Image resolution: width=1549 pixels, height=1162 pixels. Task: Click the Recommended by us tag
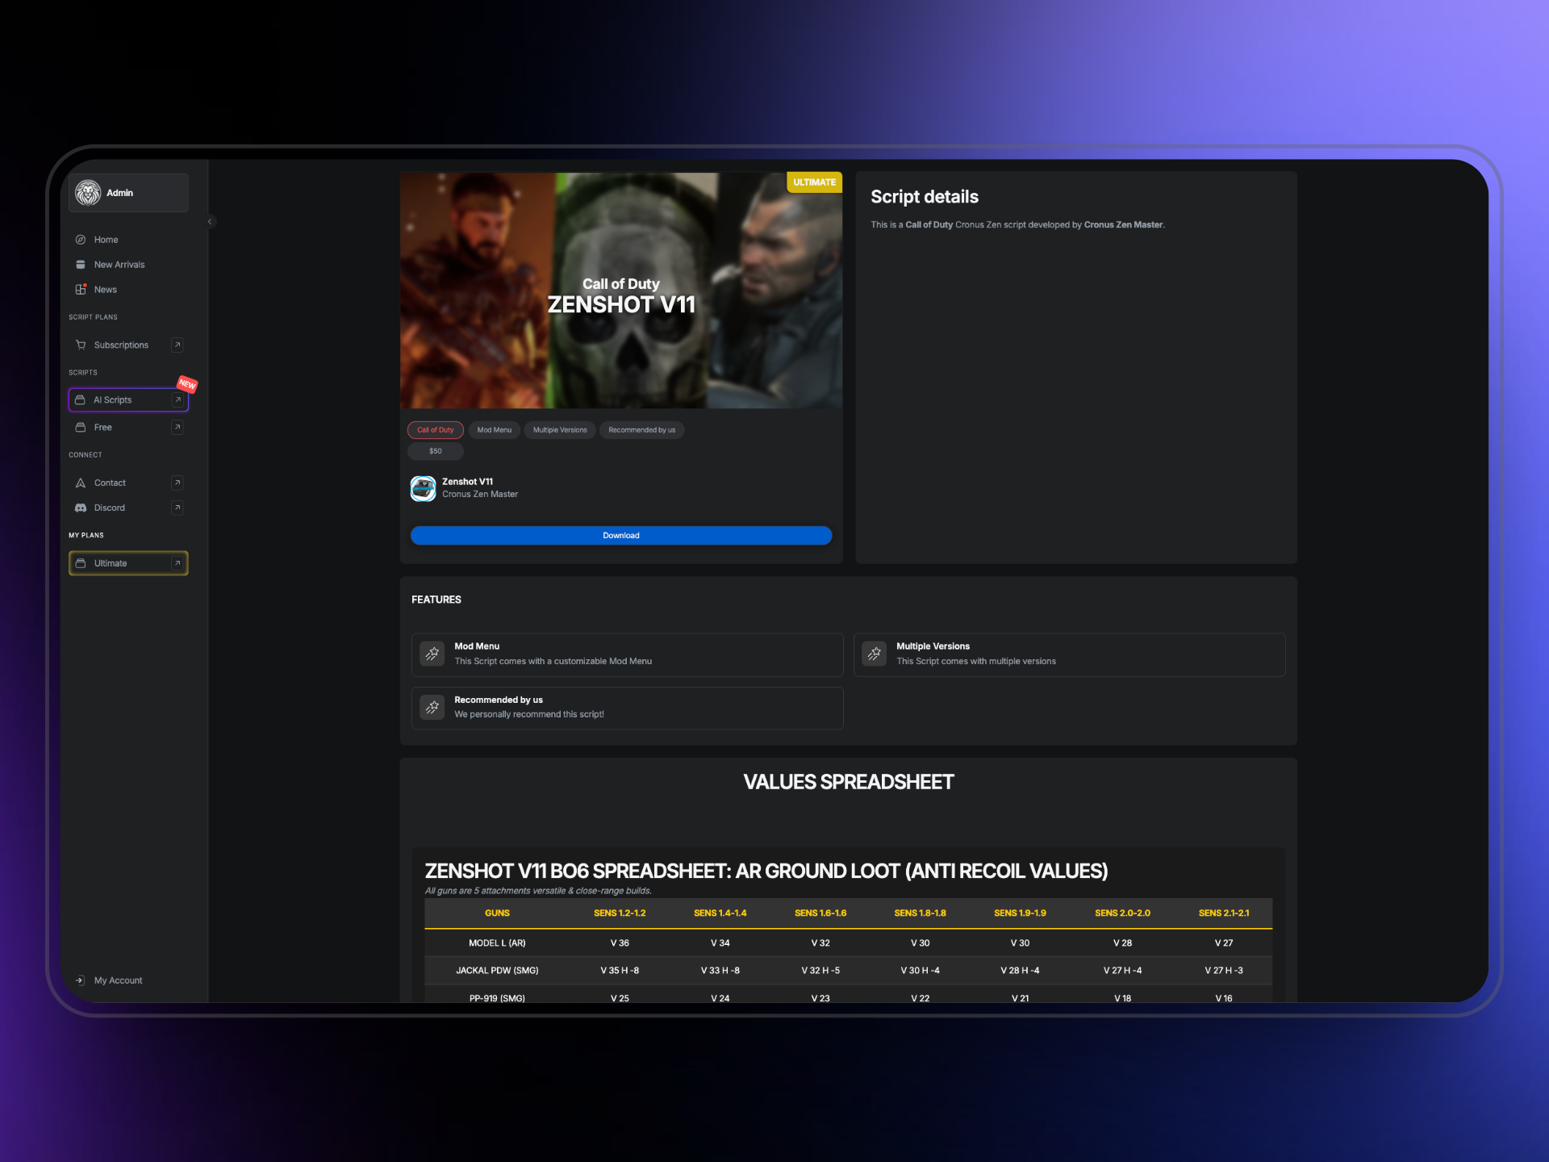coord(642,430)
